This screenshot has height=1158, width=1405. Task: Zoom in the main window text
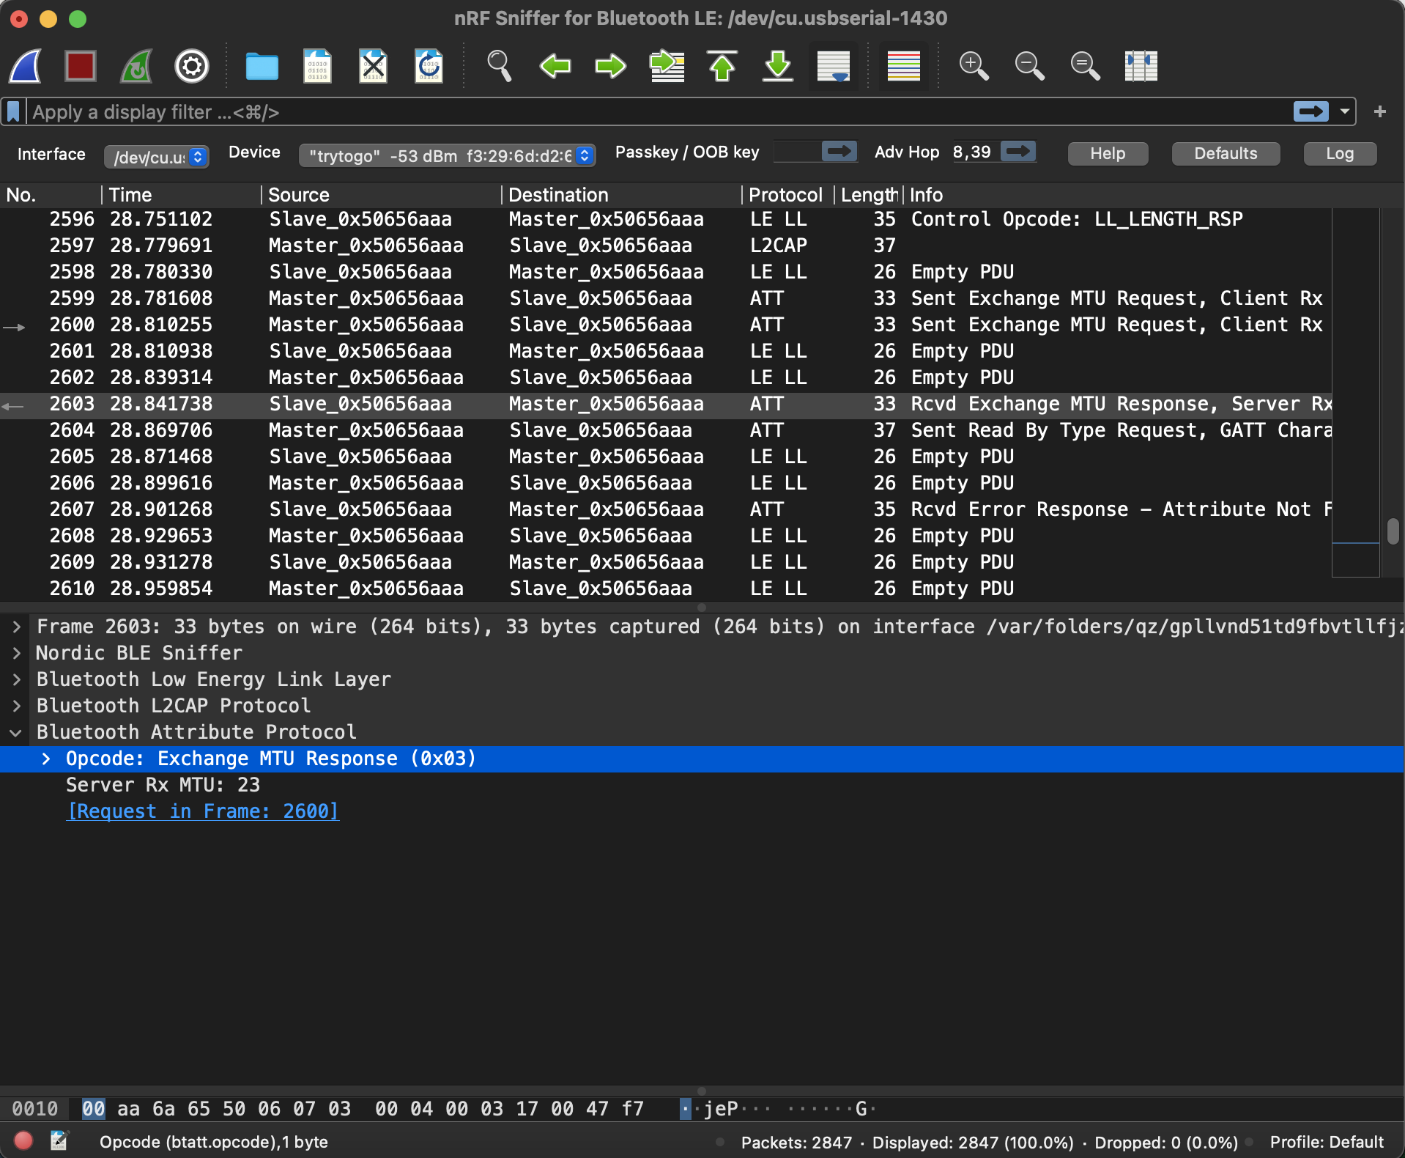(x=974, y=66)
